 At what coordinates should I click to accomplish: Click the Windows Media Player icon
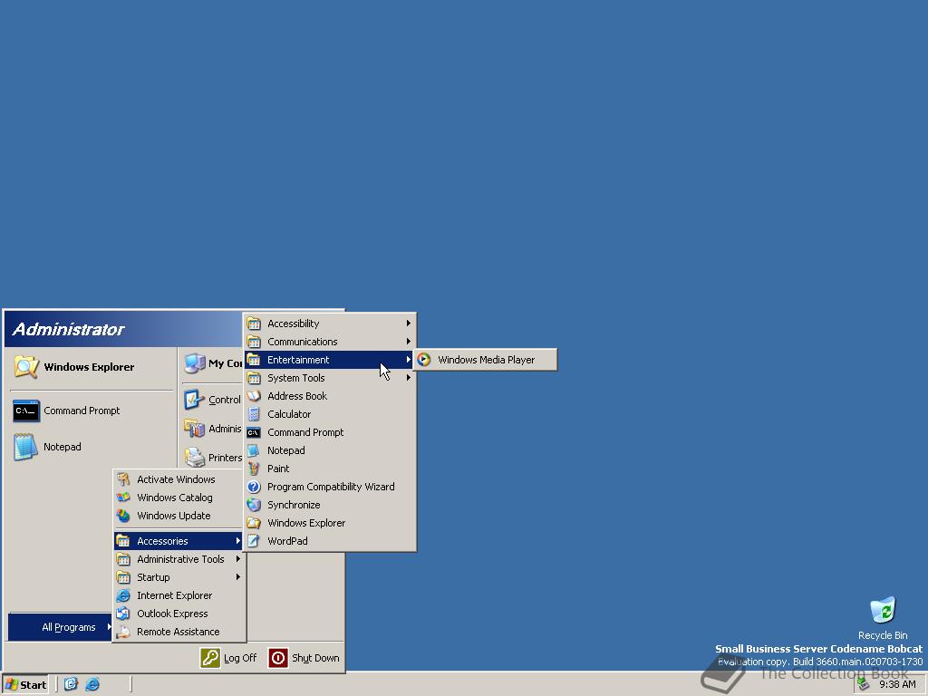tap(424, 360)
